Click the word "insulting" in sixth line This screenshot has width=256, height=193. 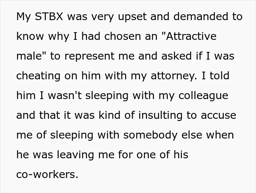160,116
